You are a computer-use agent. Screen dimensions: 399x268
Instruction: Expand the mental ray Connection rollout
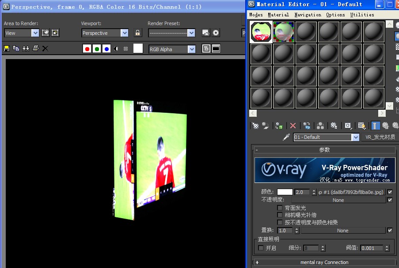click(324, 262)
